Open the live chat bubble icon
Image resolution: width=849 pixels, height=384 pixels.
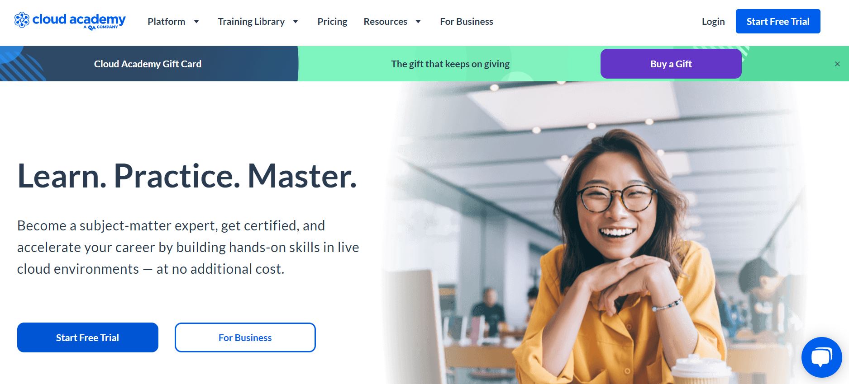tap(821, 357)
